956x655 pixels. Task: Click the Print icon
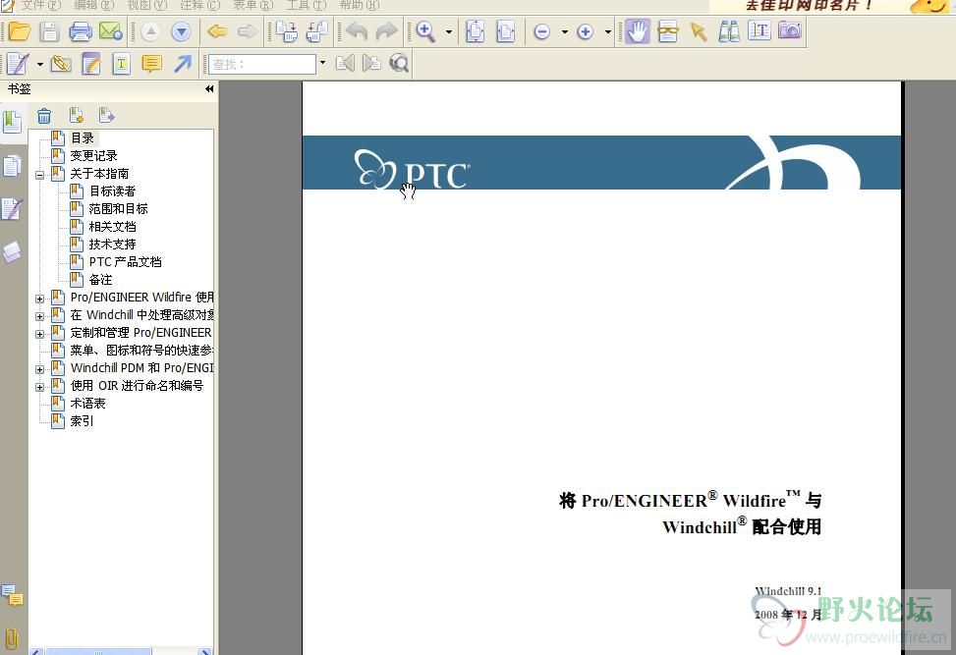[x=80, y=31]
